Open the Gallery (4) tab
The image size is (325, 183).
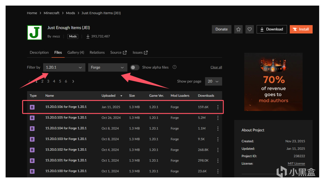(76, 52)
